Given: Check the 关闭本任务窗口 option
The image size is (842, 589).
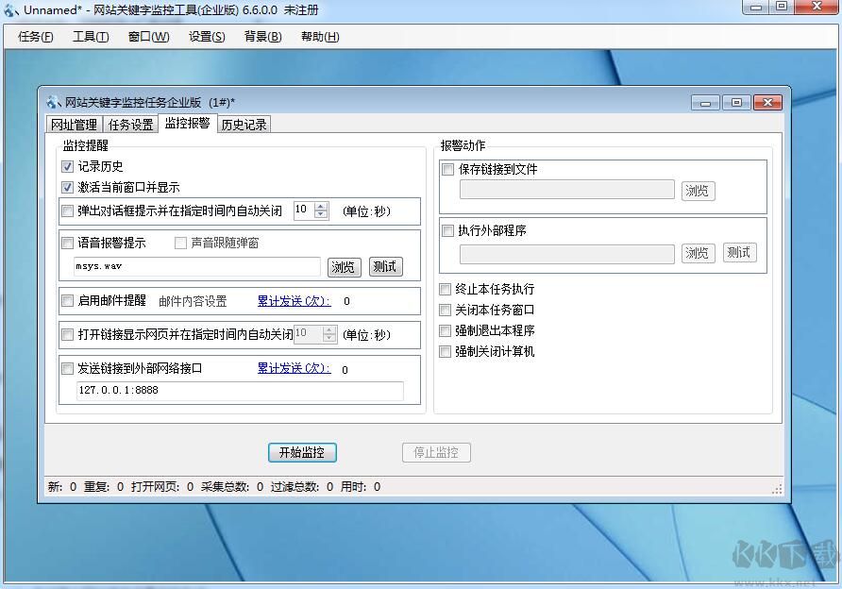Looking at the screenshot, I should [x=445, y=310].
